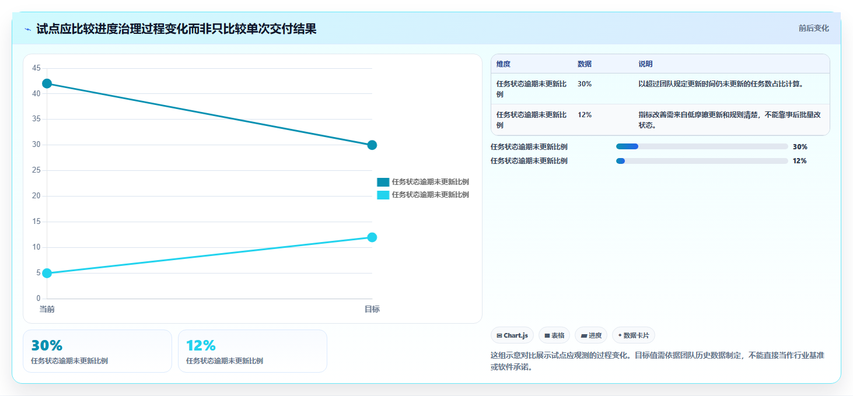Click the 25 tick on y-axis
The height and width of the screenshot is (396, 853).
point(36,170)
